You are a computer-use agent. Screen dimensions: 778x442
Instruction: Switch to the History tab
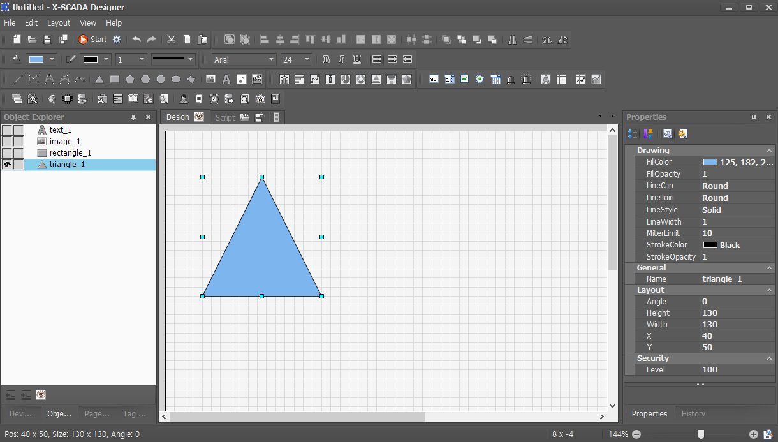coord(693,413)
